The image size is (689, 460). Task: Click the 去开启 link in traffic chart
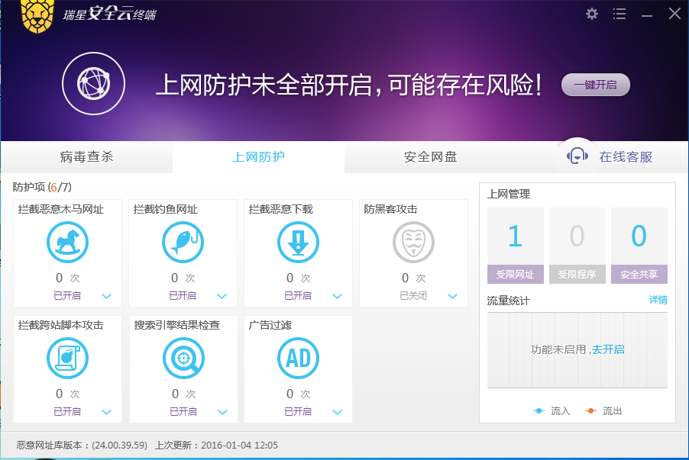608,349
